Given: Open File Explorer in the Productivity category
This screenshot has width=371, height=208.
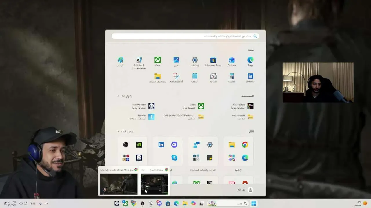Looking at the screenshot, I should point(232,145).
